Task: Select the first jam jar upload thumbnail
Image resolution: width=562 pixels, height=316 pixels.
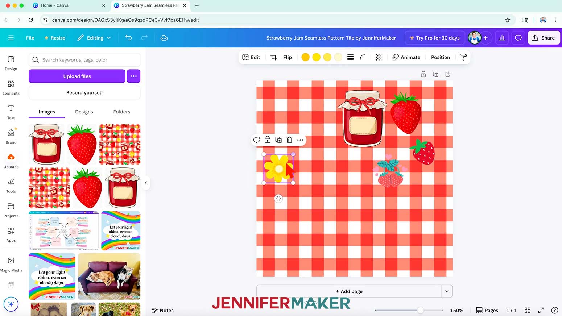Action: tap(46, 144)
